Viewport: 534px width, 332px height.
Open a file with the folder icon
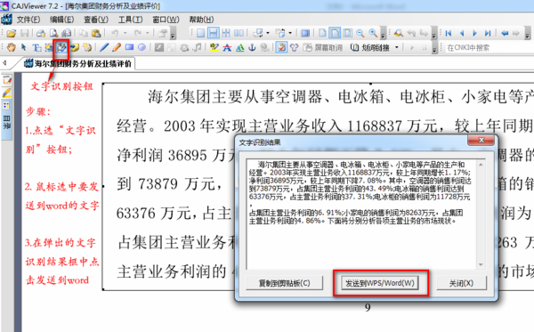12,33
